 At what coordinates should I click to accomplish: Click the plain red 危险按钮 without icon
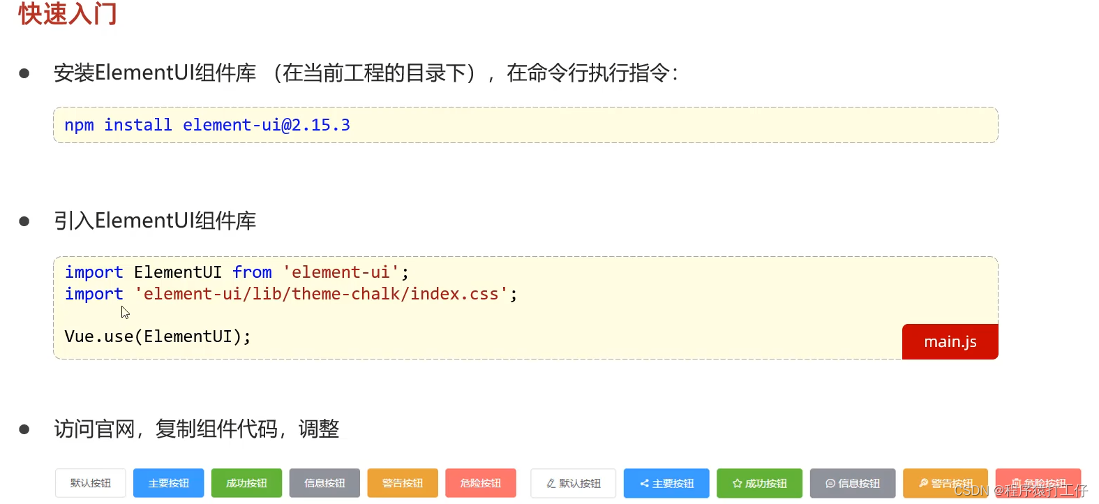point(481,483)
